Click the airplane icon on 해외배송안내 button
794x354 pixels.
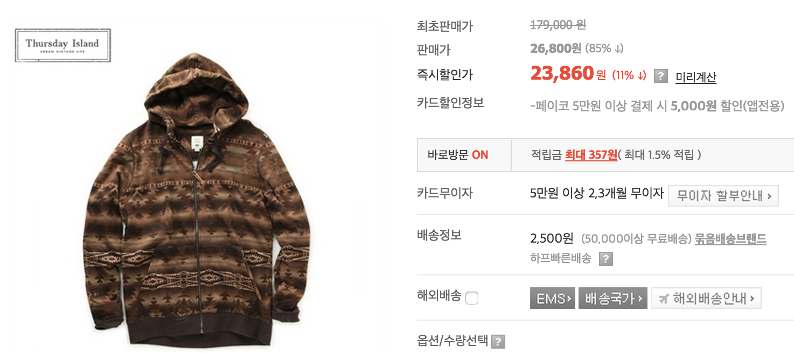point(664,298)
